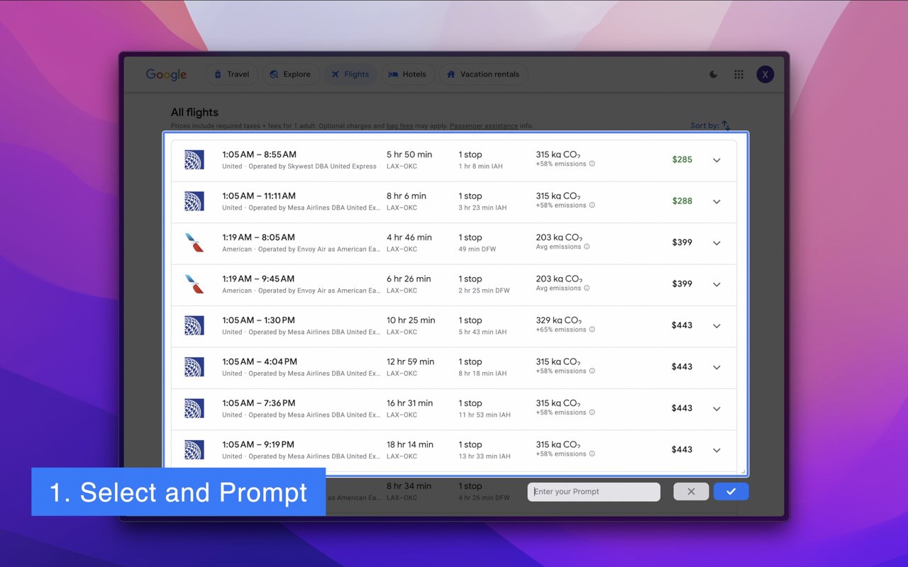Click "16 hr 31 min" duration
Screen dimensions: 908x567
point(410,403)
